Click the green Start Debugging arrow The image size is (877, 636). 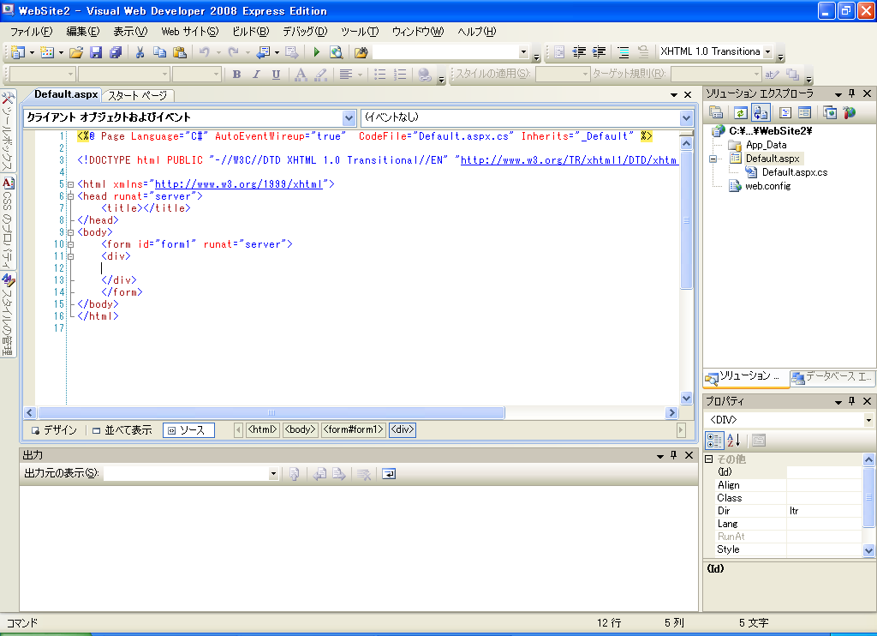tap(316, 52)
